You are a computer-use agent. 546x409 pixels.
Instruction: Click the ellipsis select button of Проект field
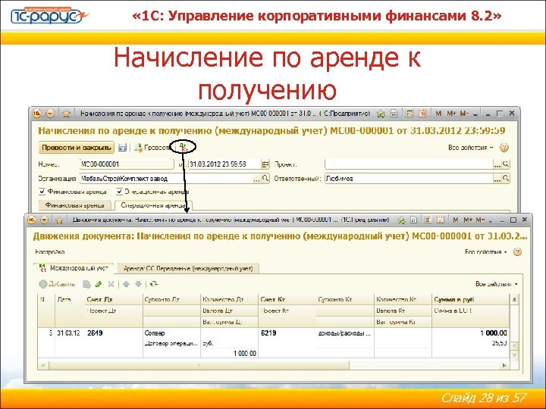point(497,164)
